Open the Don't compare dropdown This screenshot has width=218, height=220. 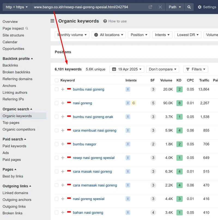[x=162, y=69]
